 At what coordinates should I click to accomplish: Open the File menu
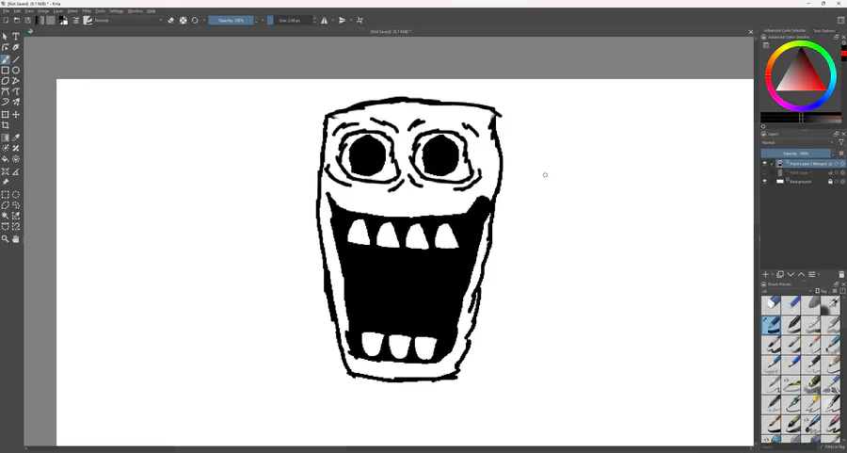(6, 10)
